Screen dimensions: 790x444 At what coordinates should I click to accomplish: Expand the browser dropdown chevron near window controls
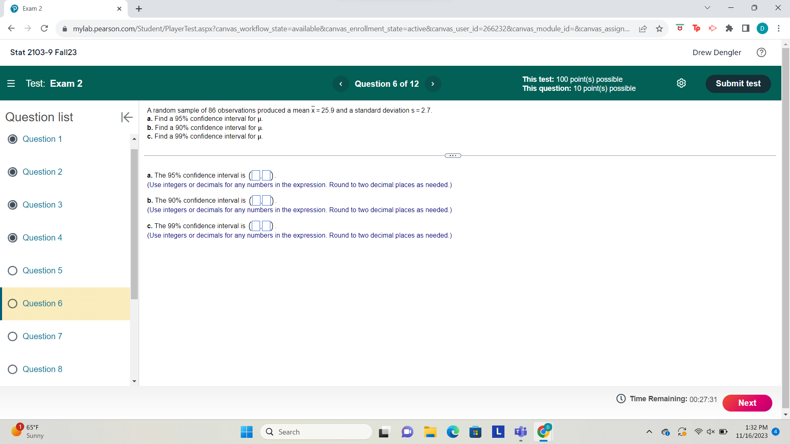707,7
